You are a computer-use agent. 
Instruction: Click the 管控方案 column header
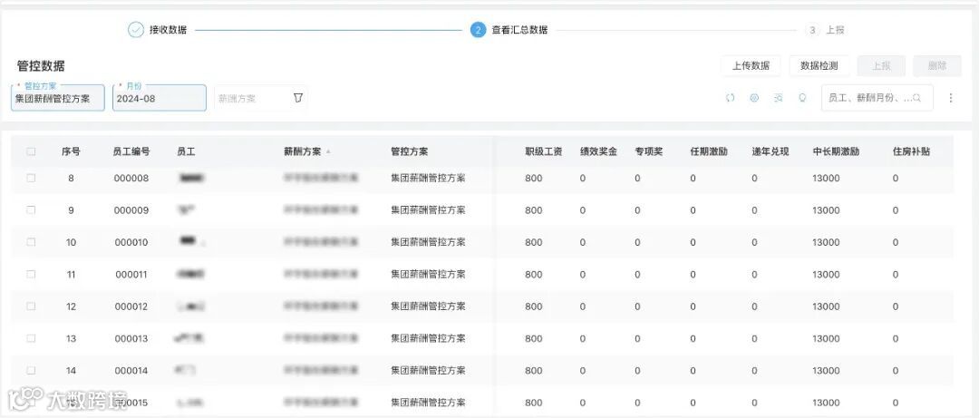tap(410, 151)
